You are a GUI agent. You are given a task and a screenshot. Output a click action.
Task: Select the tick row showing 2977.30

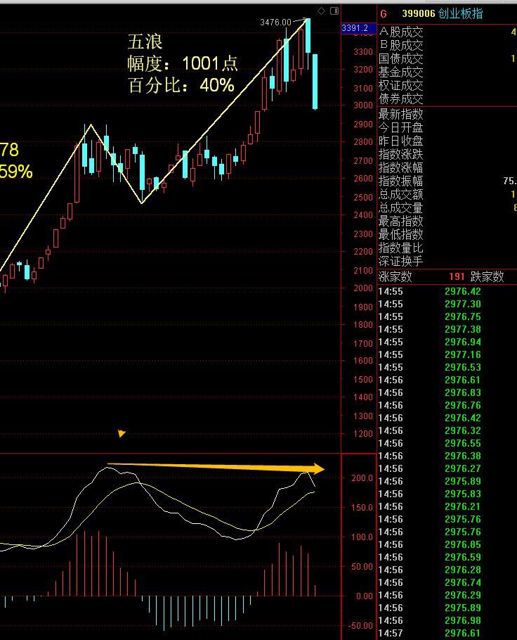coord(447,304)
